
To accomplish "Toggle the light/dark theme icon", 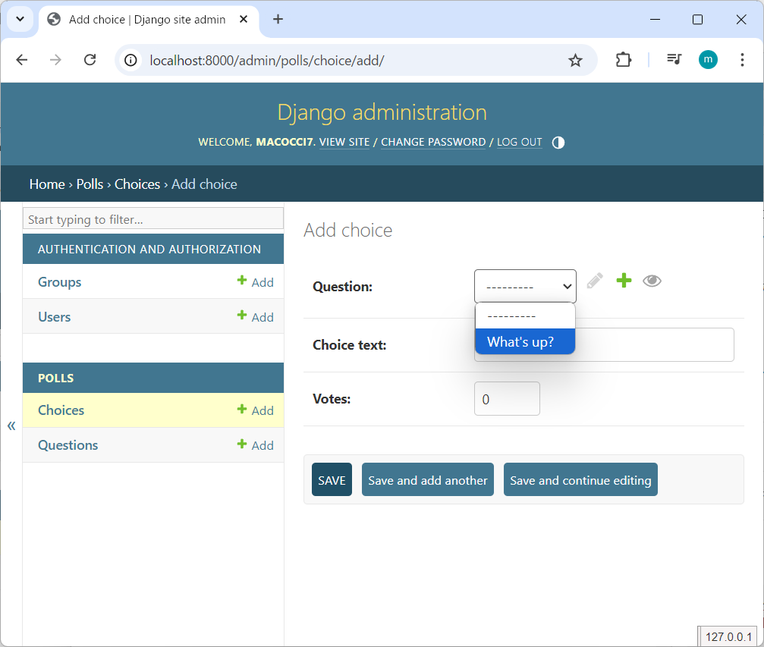I will click(x=558, y=143).
